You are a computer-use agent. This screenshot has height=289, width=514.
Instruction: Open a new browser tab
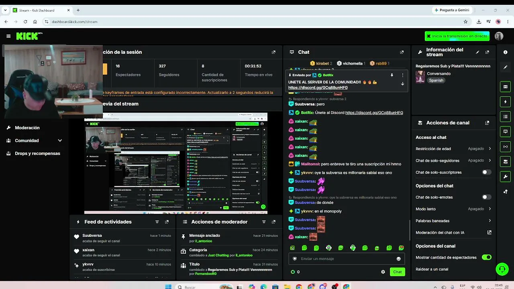click(78, 10)
